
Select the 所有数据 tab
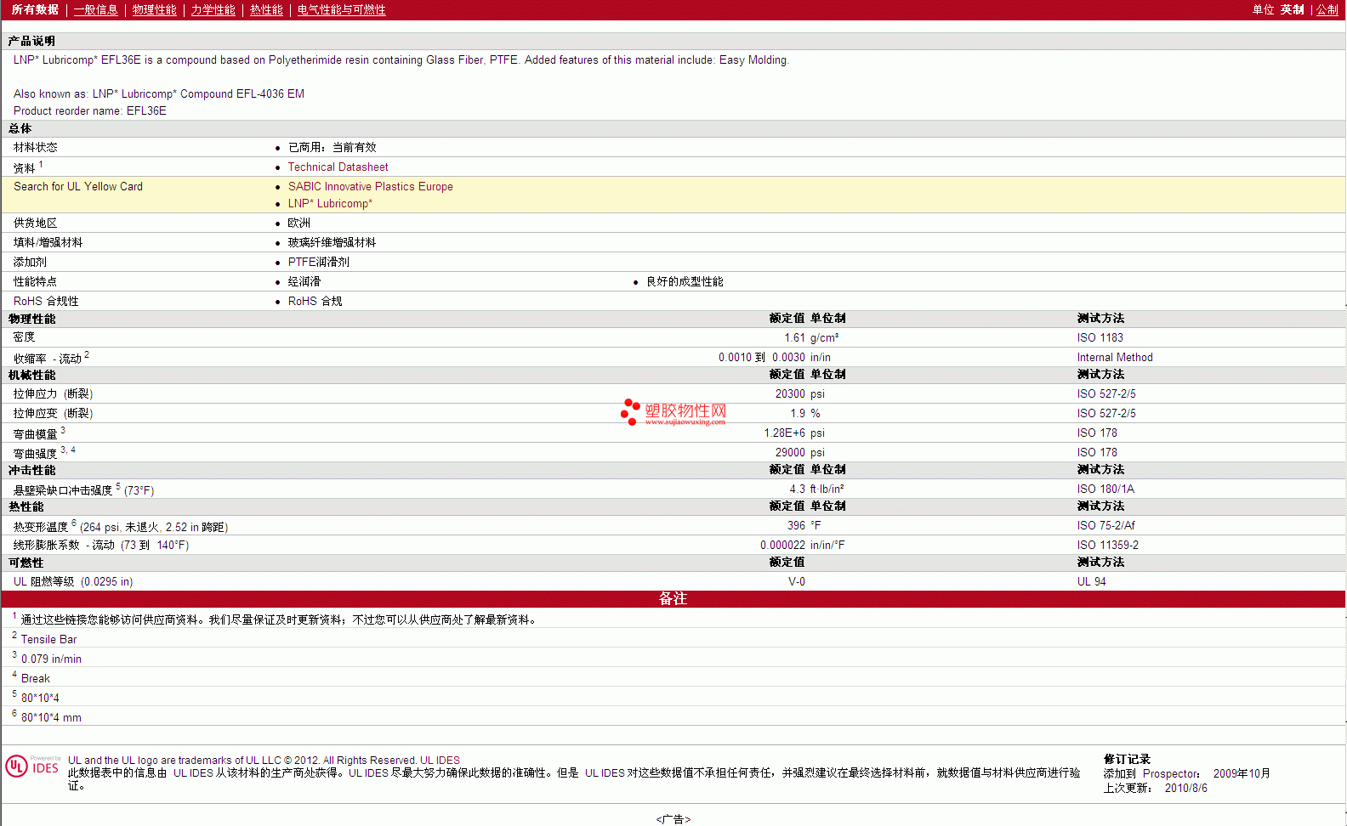pyautogui.click(x=35, y=10)
